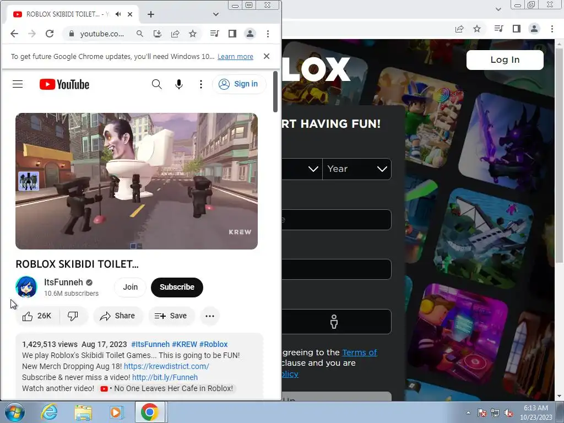Viewport: 564px width, 423px height.
Task: Open ItsFunneh channel avatar
Action: click(x=26, y=287)
